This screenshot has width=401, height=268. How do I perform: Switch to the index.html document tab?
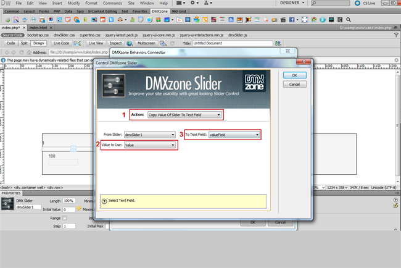click(x=38, y=28)
